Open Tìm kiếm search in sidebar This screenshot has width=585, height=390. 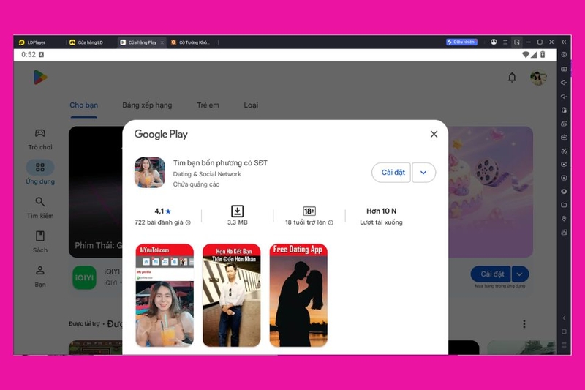40,208
